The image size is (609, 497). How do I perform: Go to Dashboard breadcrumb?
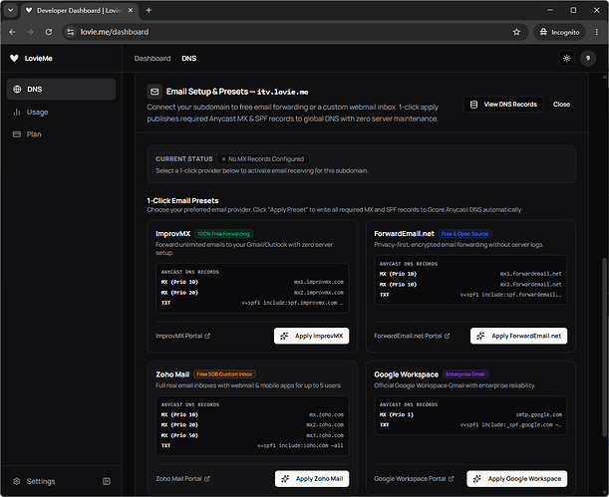pos(152,58)
